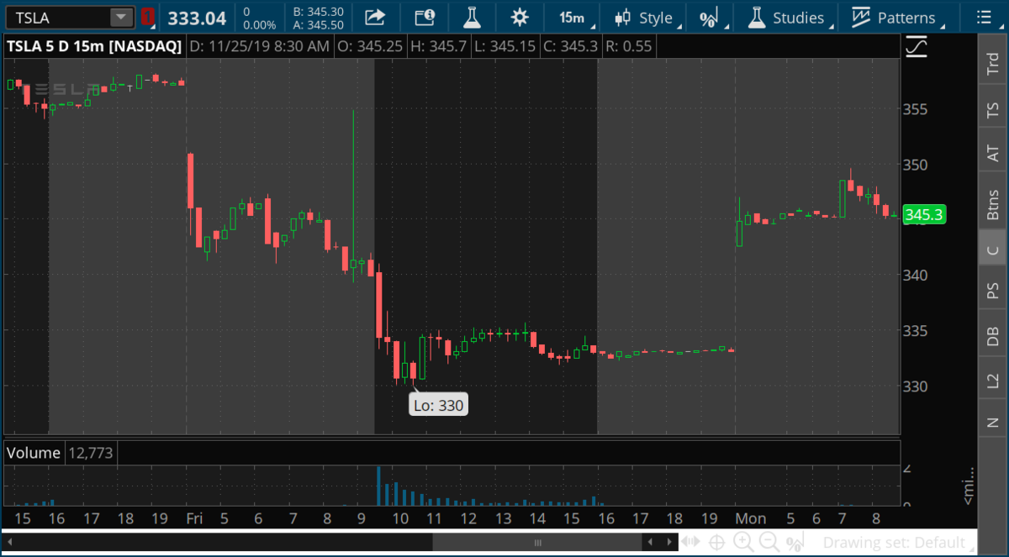Open the DB side tab
1009x557 pixels.
pos(993,336)
